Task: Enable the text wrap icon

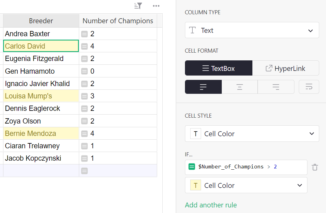Action: coord(309,87)
